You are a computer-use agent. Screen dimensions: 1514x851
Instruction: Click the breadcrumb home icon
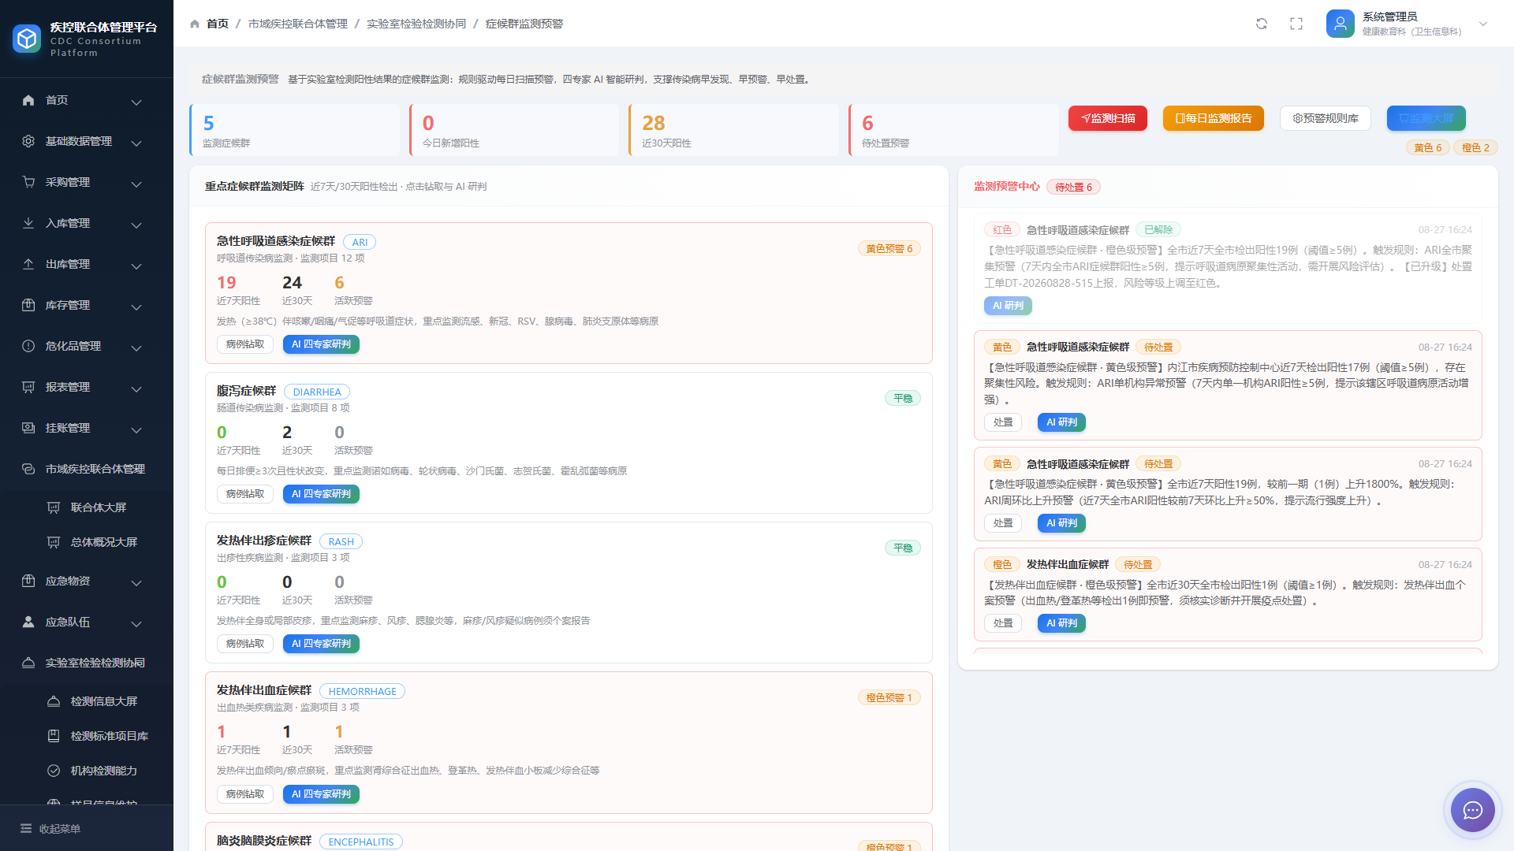[x=195, y=24]
